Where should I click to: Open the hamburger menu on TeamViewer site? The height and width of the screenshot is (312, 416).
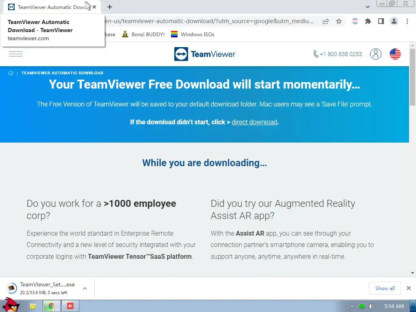click(x=16, y=54)
